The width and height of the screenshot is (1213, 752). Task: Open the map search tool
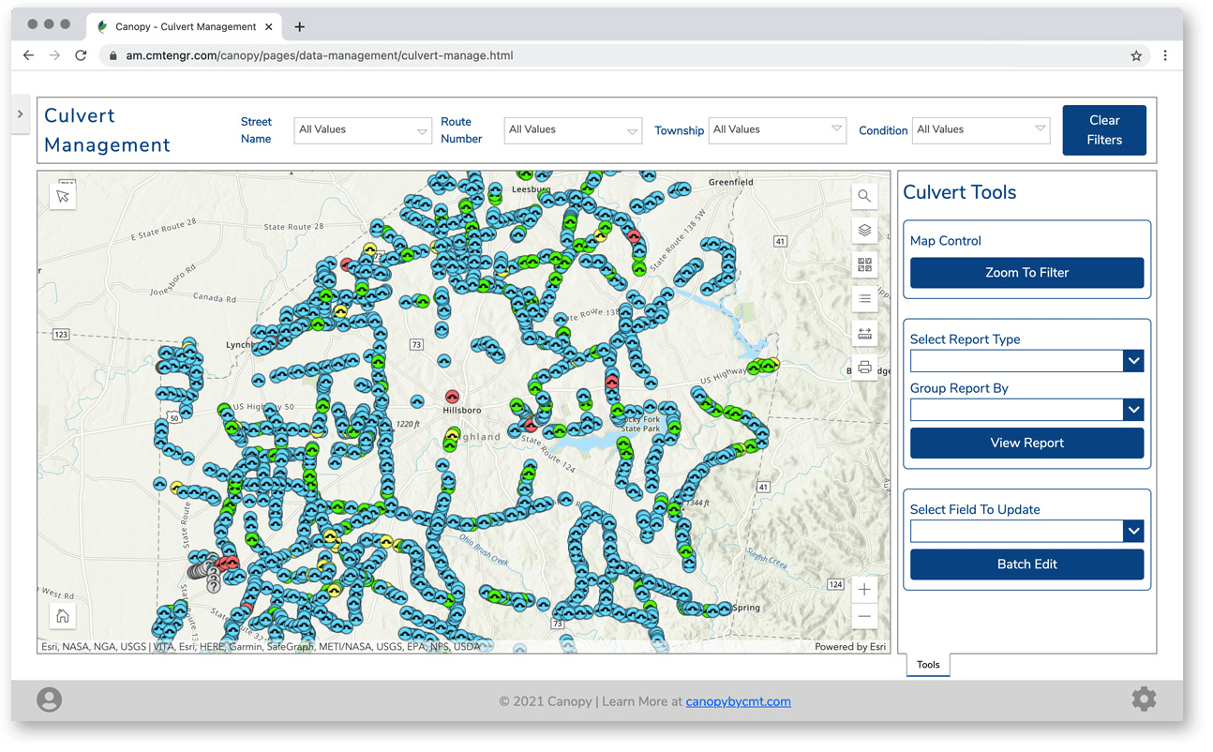pos(864,197)
